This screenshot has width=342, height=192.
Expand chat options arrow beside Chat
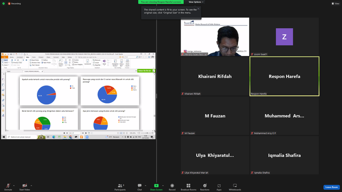tap(145, 186)
